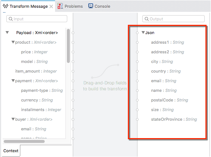Click the Payload : Xml<order> label
Image resolution: width=211 pixels, height=157 pixels.
pyautogui.click(x=37, y=33)
